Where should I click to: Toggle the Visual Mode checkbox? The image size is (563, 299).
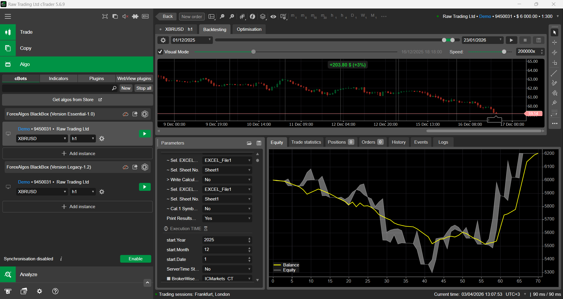(x=160, y=52)
